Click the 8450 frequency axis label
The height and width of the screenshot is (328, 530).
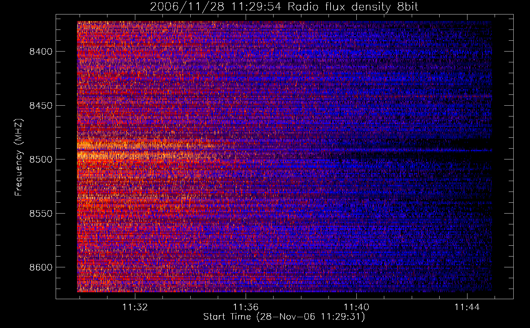click(41, 106)
